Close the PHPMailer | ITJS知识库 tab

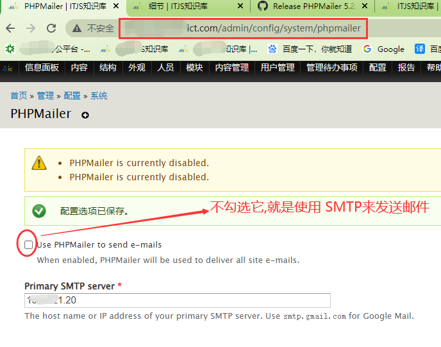coord(116,6)
